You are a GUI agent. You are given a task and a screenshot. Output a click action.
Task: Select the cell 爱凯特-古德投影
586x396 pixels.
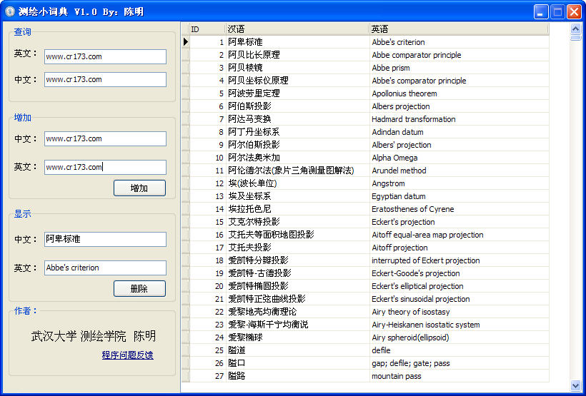298,273
